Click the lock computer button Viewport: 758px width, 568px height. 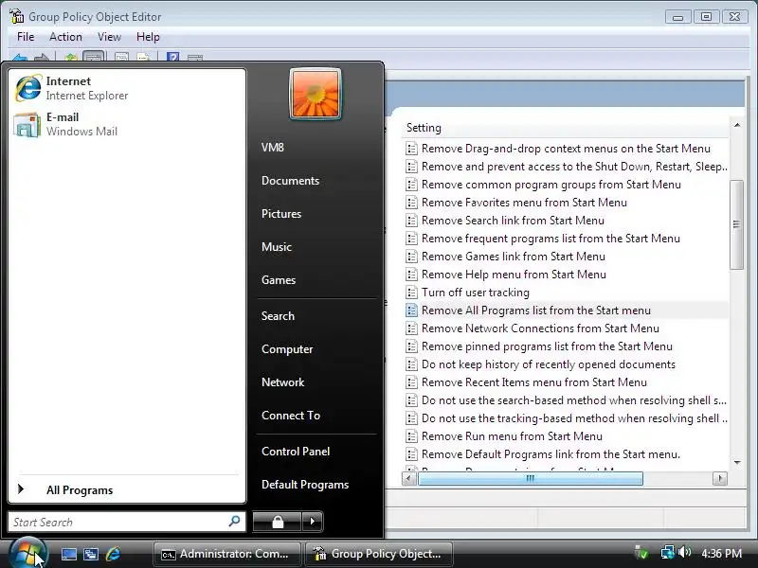click(x=278, y=522)
